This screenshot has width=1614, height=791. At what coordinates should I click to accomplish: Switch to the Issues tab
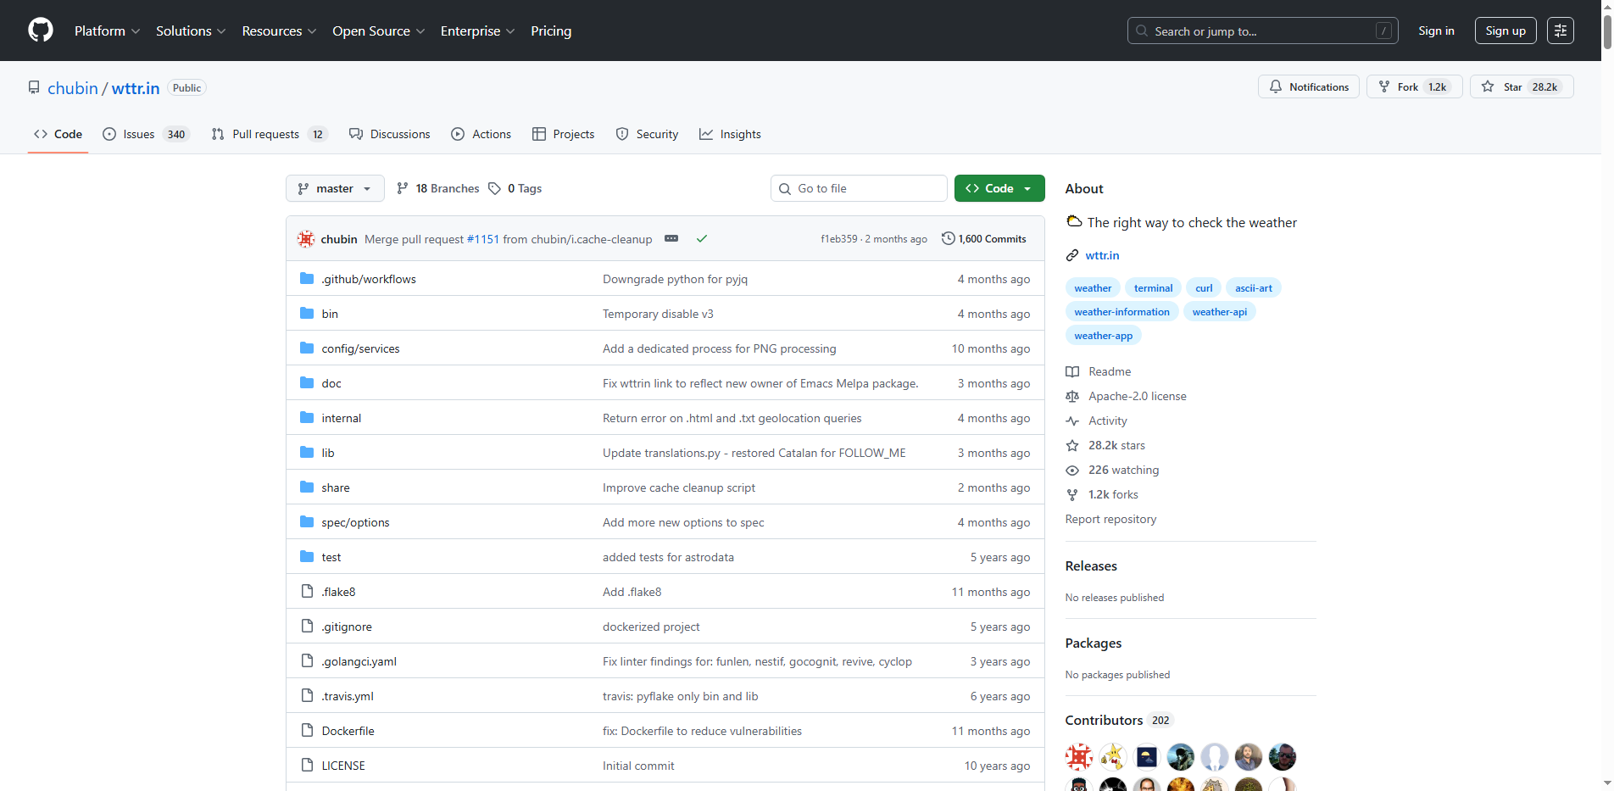146,134
